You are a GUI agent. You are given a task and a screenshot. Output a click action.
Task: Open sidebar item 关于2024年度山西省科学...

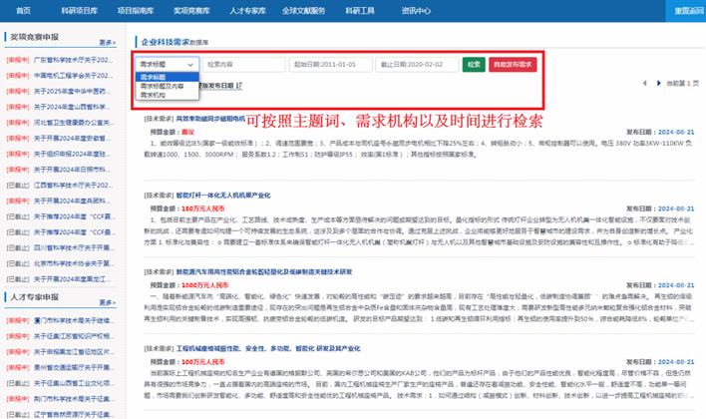point(72,107)
